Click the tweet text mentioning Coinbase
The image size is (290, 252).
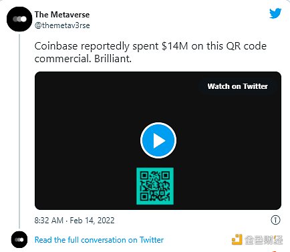pyautogui.click(x=150, y=52)
